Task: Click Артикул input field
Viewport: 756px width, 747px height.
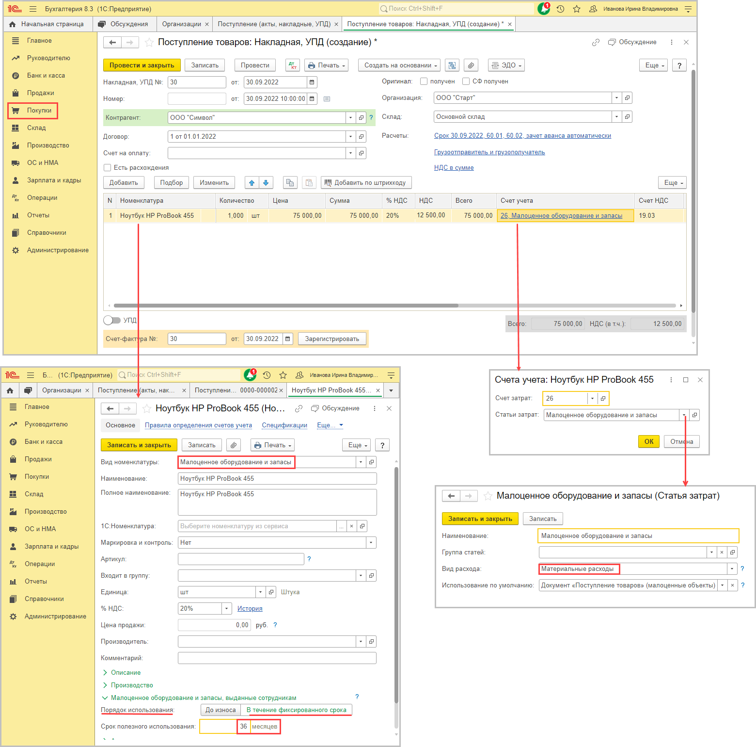Action: tap(241, 559)
